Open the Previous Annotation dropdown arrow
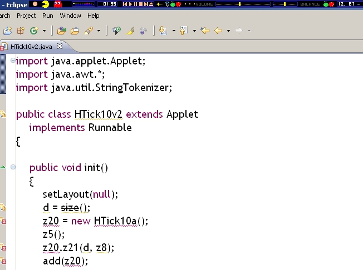 (x=194, y=31)
